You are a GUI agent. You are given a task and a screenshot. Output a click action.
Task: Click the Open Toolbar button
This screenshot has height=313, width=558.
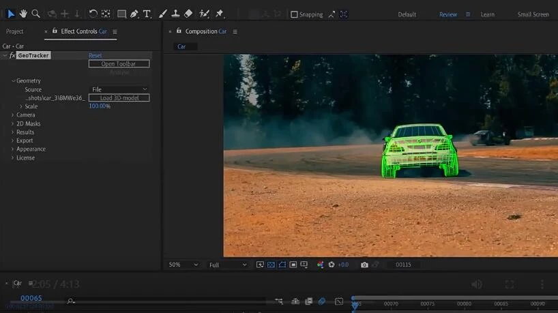[x=119, y=64]
